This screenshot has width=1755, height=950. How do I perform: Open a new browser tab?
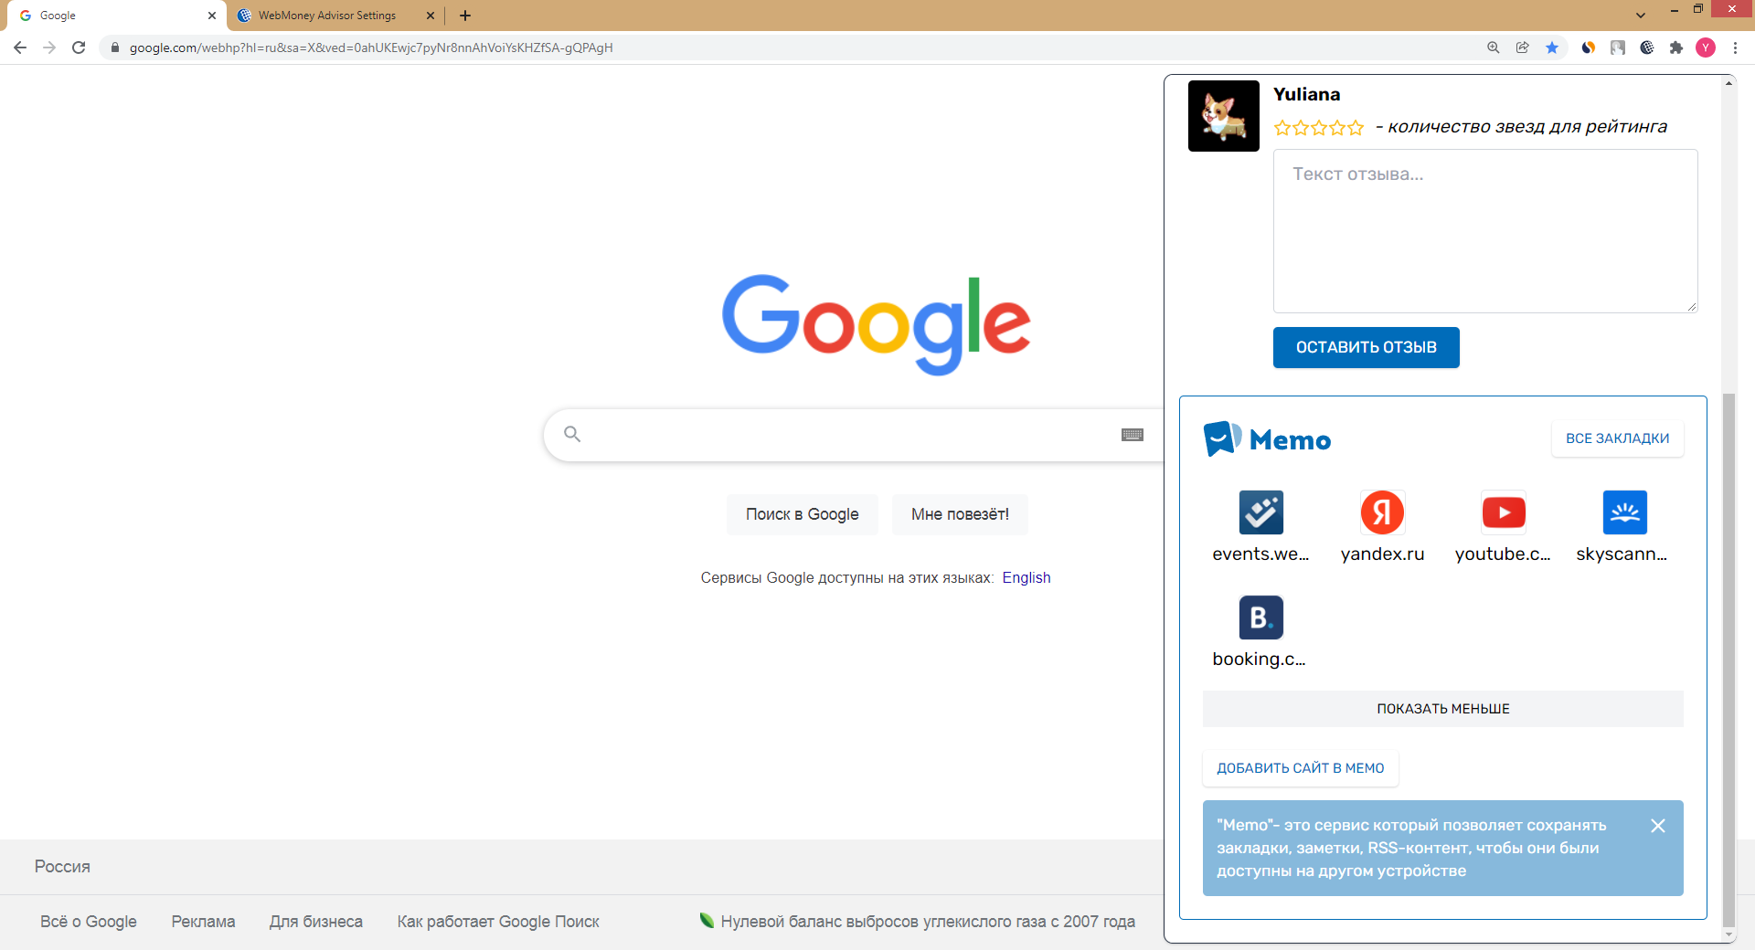(465, 16)
